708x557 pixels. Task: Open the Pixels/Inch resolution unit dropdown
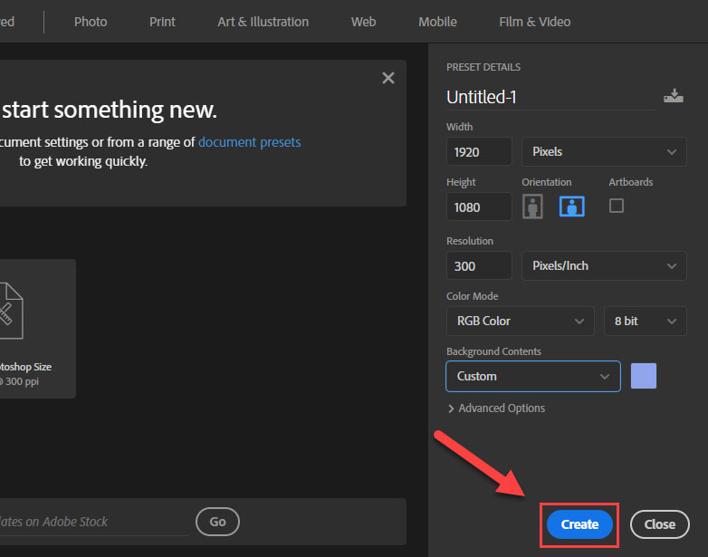603,266
